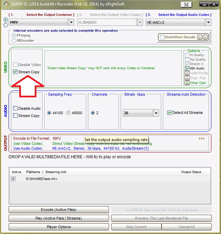Open the MKV output container dropdown
The width and height of the screenshot is (221, 234).
tap(71, 22)
